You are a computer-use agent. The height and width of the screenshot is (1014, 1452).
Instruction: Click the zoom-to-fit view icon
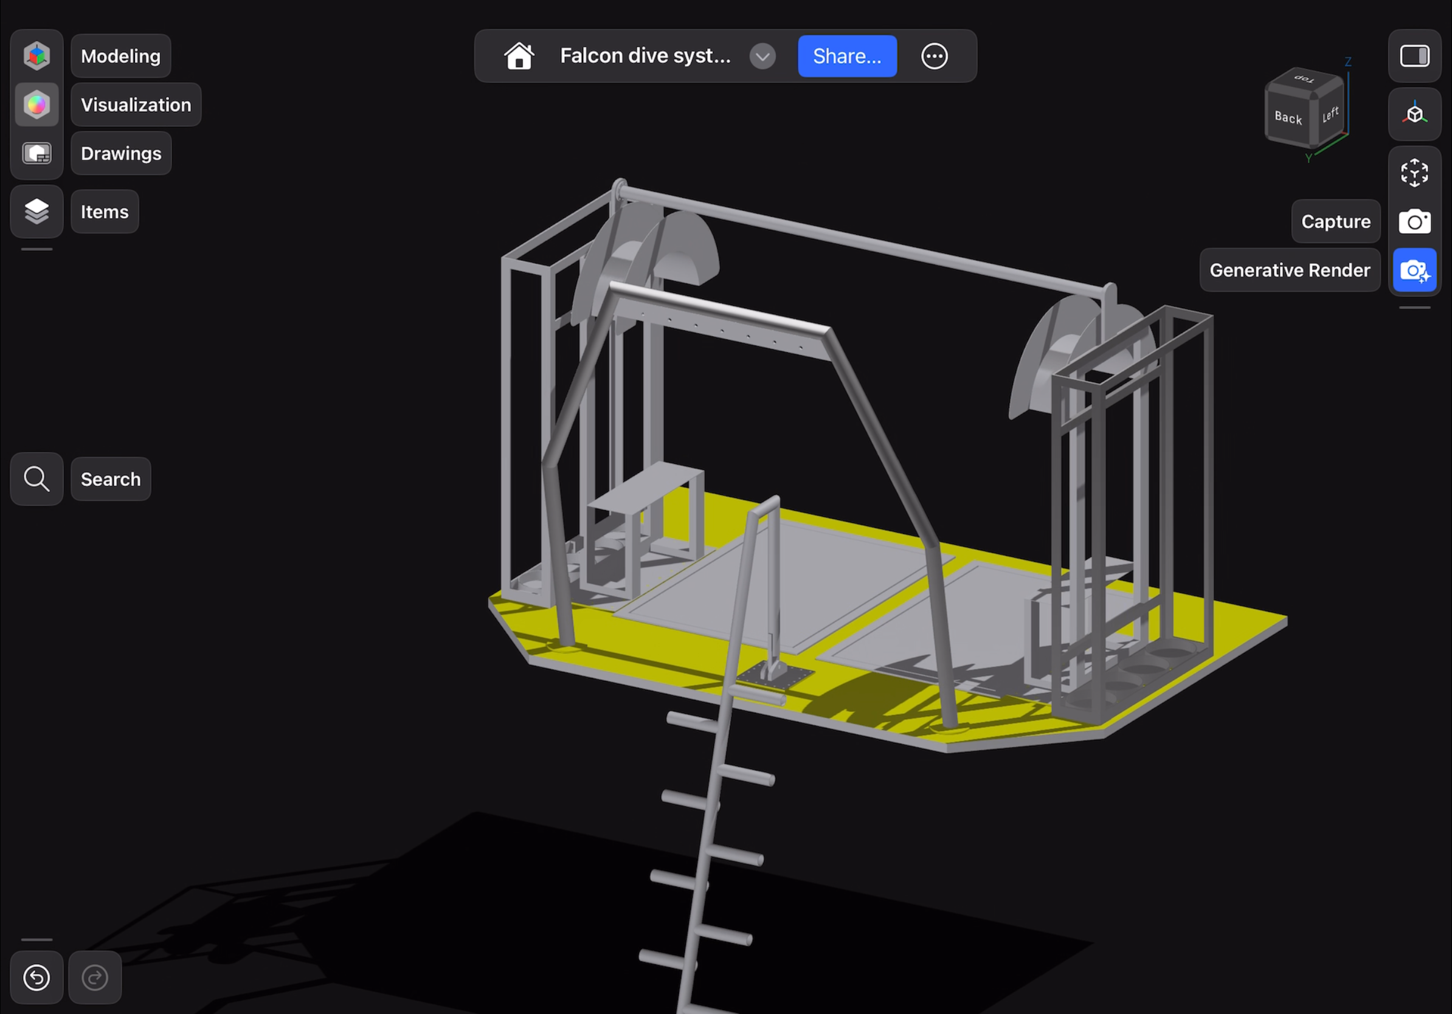tap(1414, 173)
